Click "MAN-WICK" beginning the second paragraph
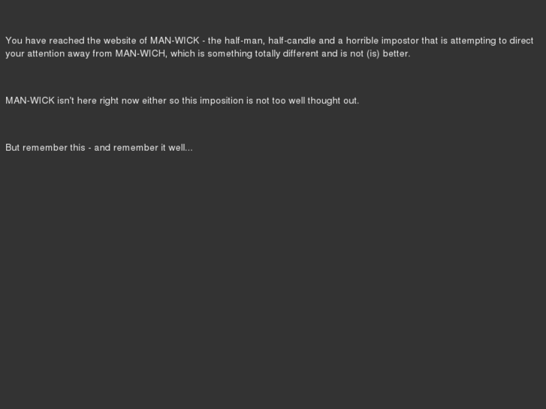Screen dimensions: 546x409 (30, 101)
